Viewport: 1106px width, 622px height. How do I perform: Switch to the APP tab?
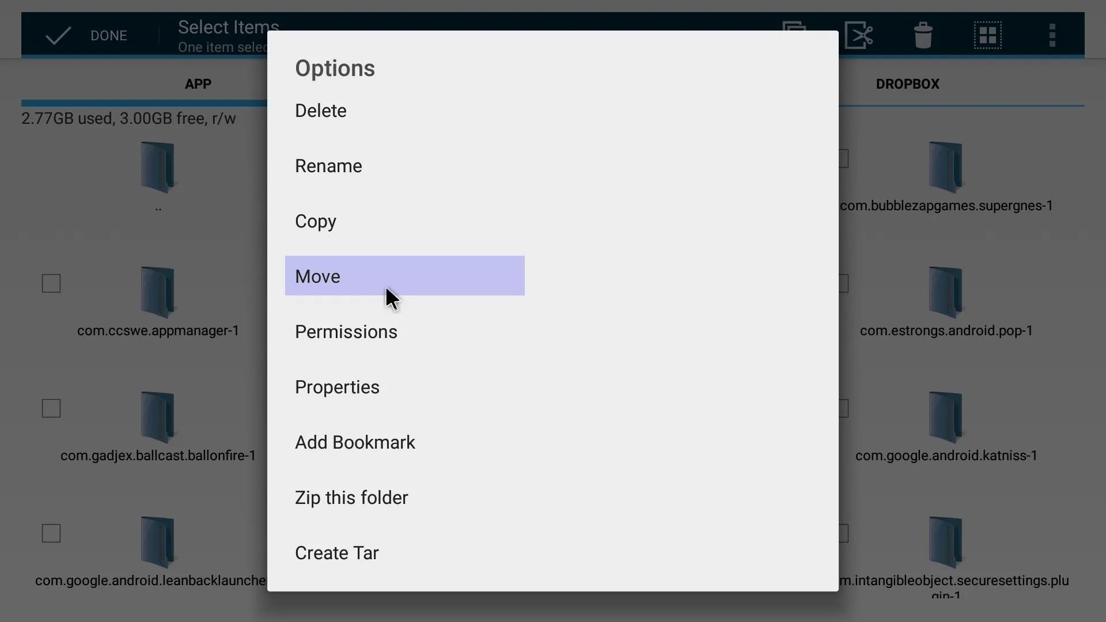pyautogui.click(x=198, y=84)
